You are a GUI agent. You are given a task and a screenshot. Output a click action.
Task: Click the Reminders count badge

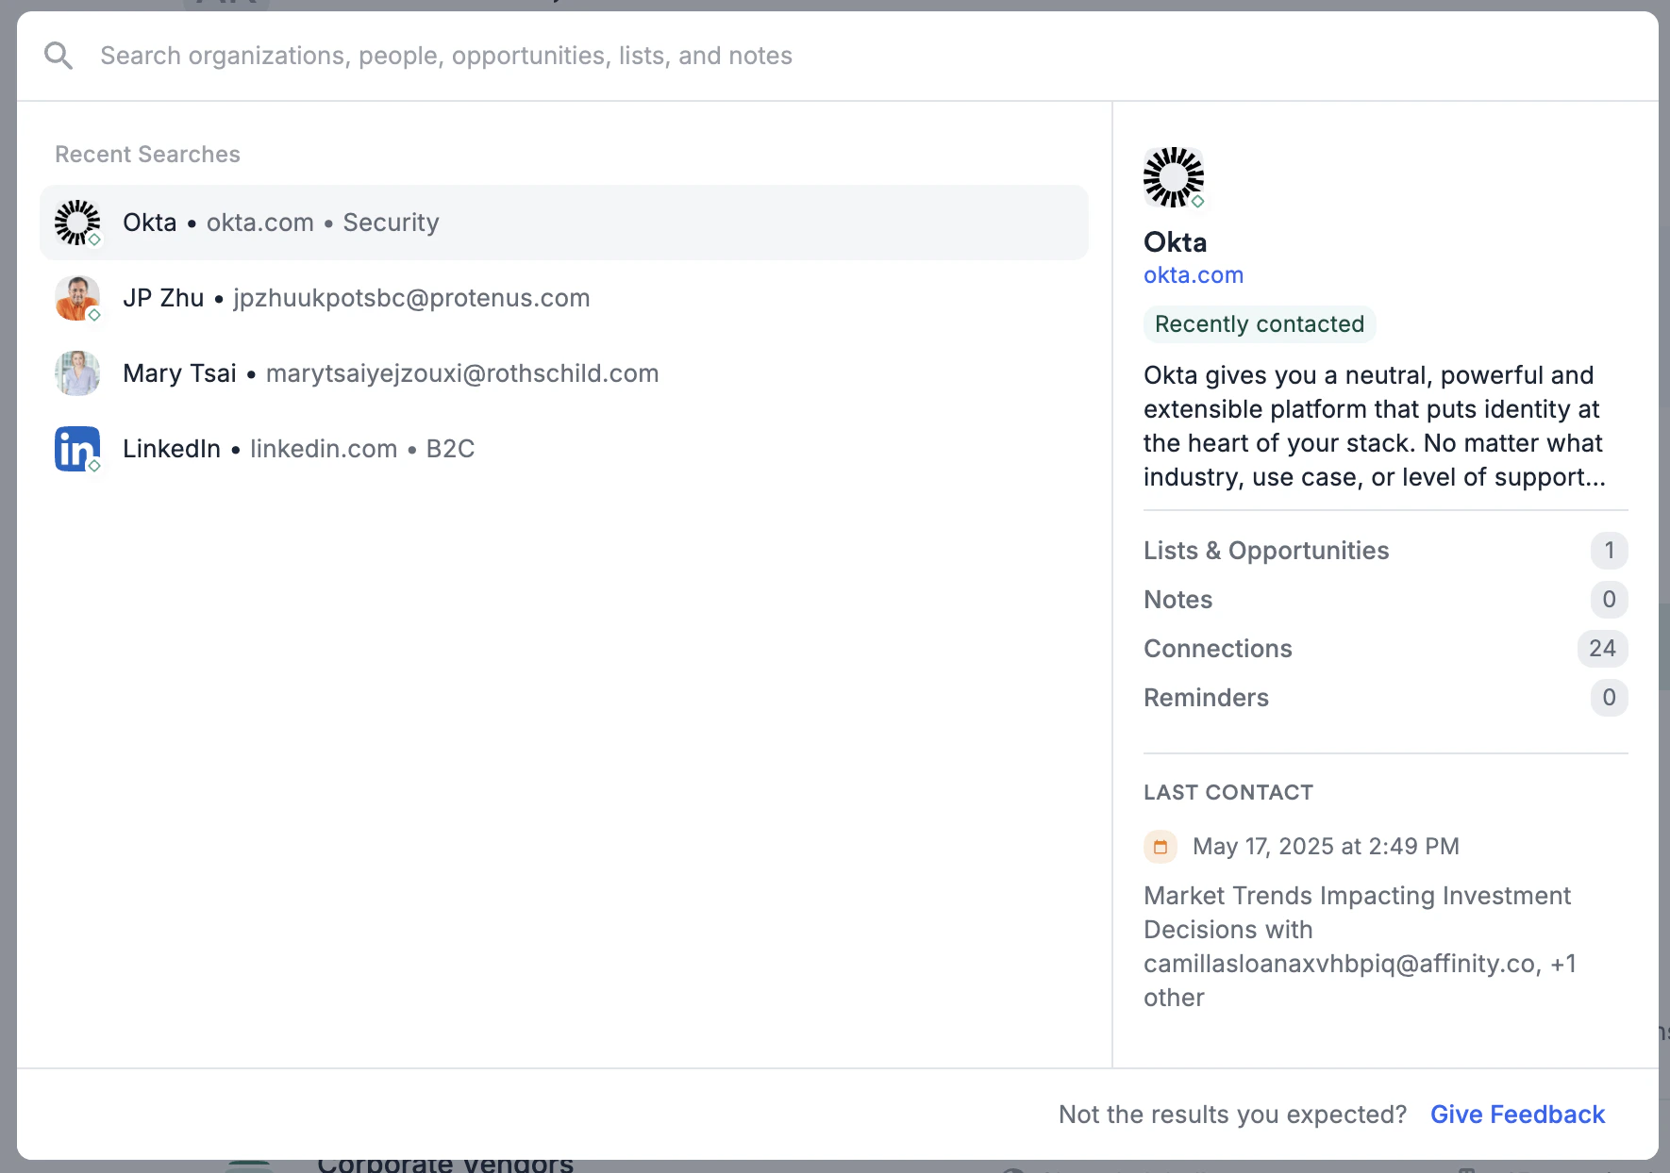coord(1610,698)
